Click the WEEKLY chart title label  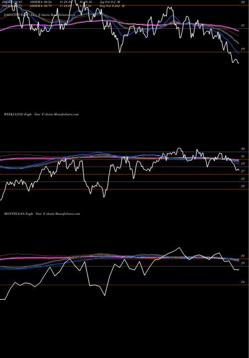[41, 114]
